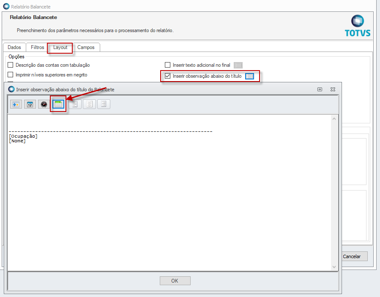Go to the Campos tab
Screen dimensions: 380x297
(86, 47)
